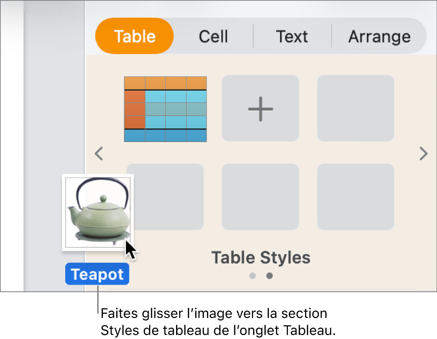
Task: Switch to the Table tab
Action: click(x=134, y=36)
